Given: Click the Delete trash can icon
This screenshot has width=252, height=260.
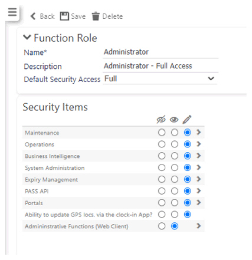Looking at the screenshot, I should (96, 16).
